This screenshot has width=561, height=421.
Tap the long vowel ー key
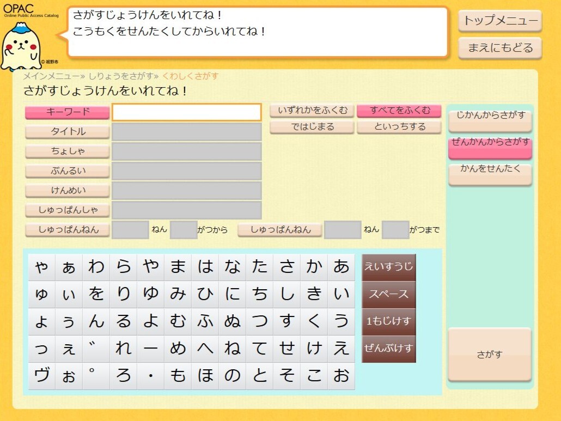tap(151, 349)
